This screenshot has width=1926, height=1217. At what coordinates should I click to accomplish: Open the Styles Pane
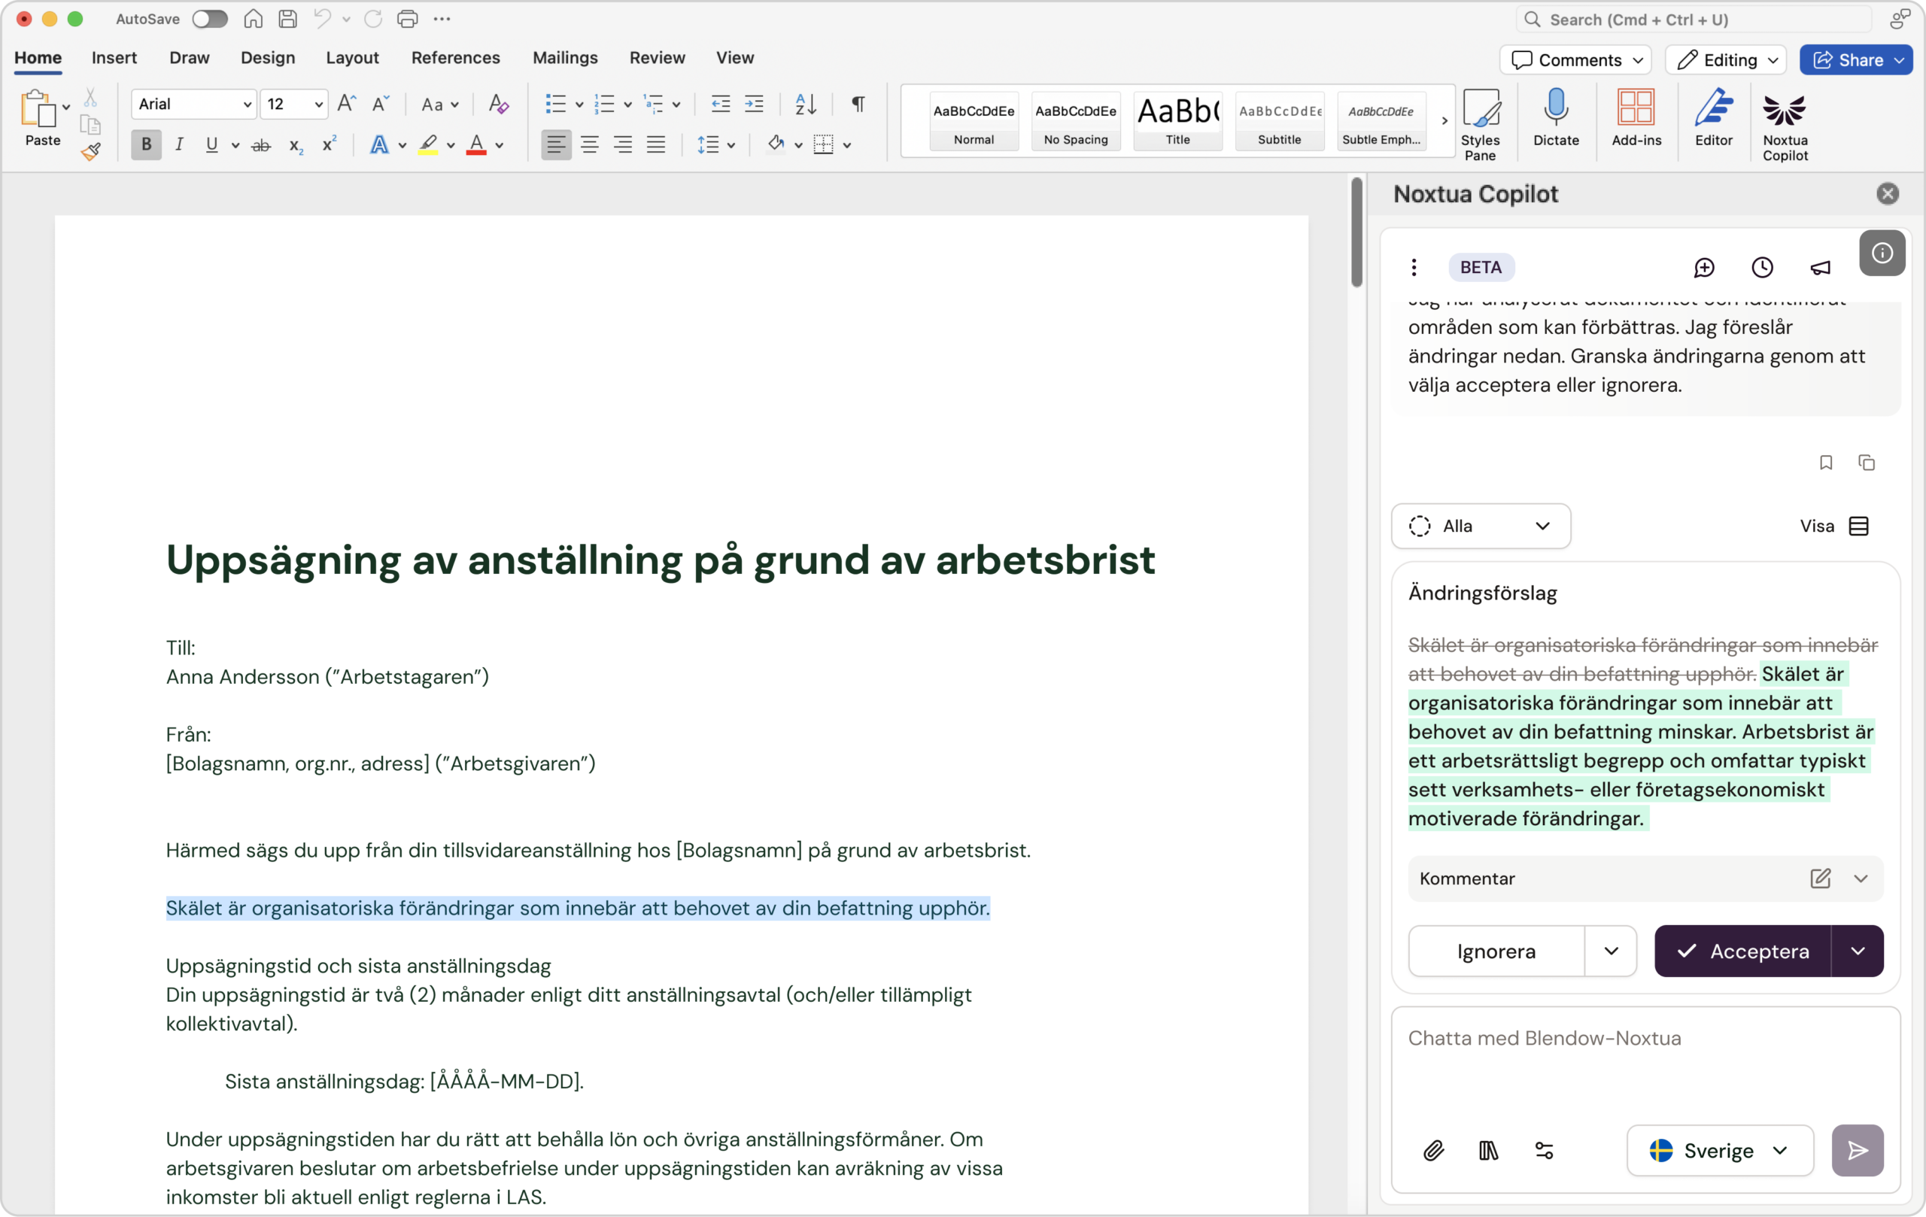[1481, 125]
